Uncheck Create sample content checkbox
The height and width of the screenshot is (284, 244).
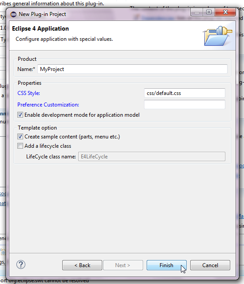coord(20,137)
